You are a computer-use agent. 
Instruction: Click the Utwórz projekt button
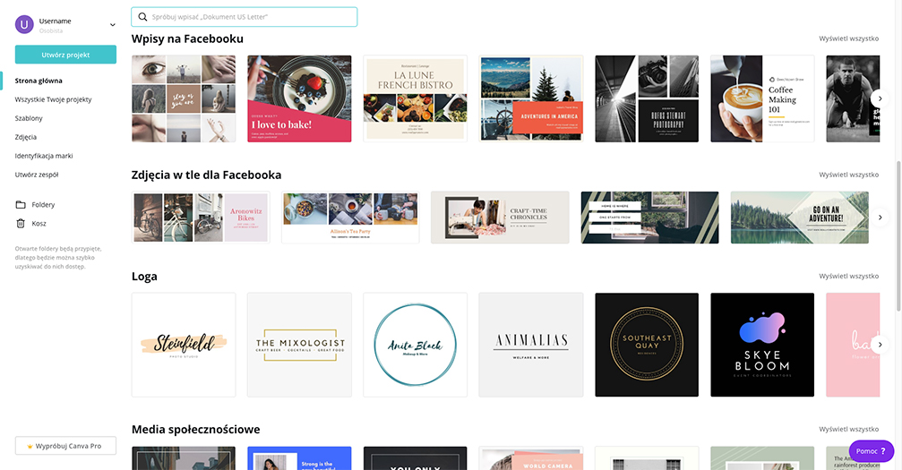tap(65, 55)
